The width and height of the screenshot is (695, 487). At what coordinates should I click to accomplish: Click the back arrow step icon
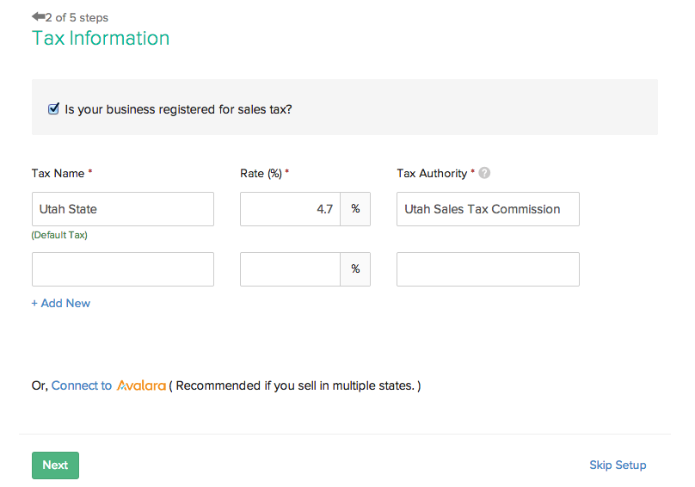pos(38,17)
